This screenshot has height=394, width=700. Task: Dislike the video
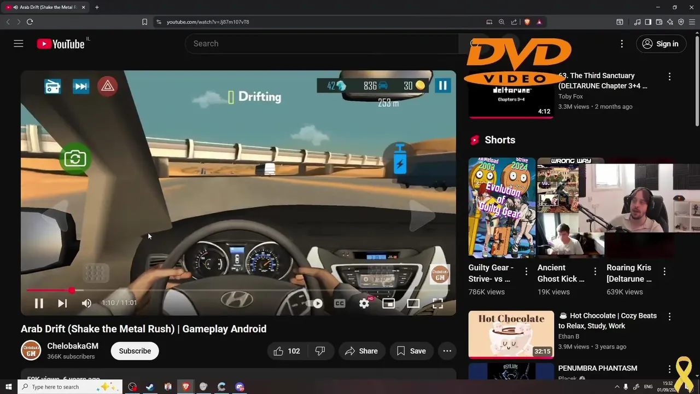[320, 351]
